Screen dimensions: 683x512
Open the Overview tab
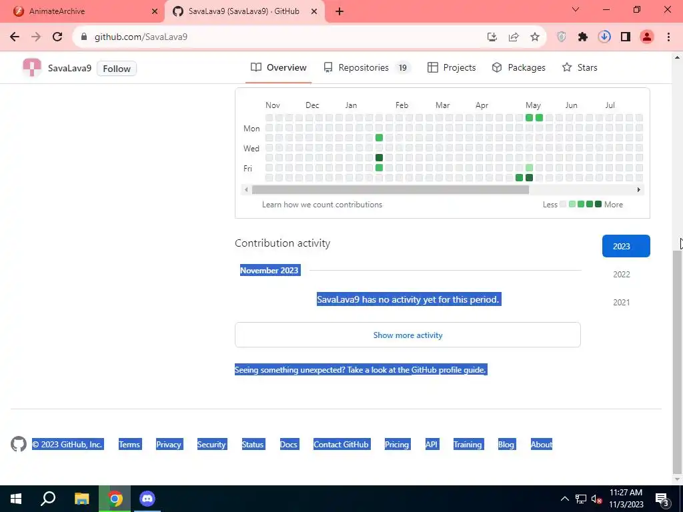(x=279, y=67)
